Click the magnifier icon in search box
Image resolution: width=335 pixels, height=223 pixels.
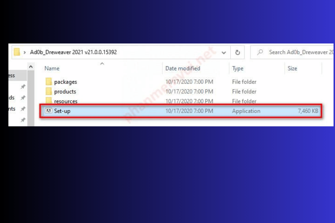(x=261, y=52)
